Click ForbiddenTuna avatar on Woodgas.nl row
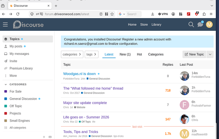Viewport: 219px width, 139px height. tap(184, 76)
